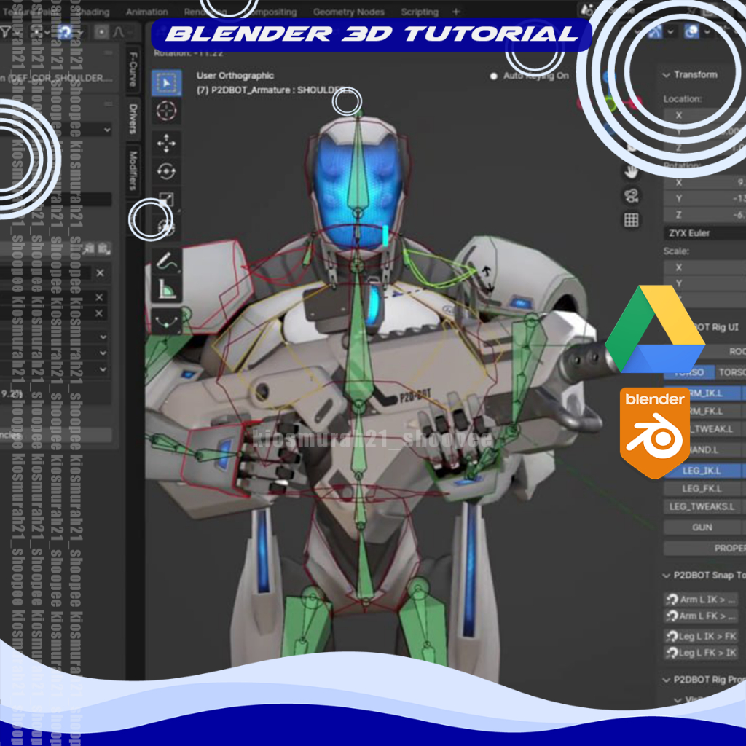This screenshot has width=746, height=746.
Task: Collapse the Transform panel
Action: pos(666,75)
